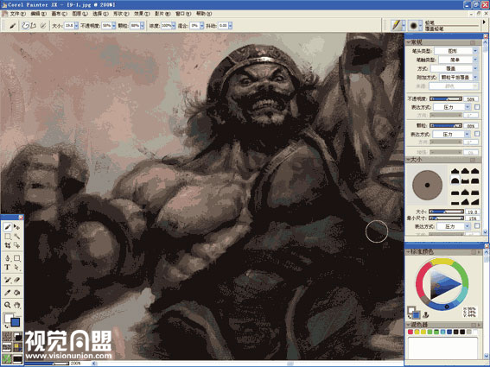Select the Magic Wand tool
The height and width of the screenshot is (367, 490).
pos(16,237)
